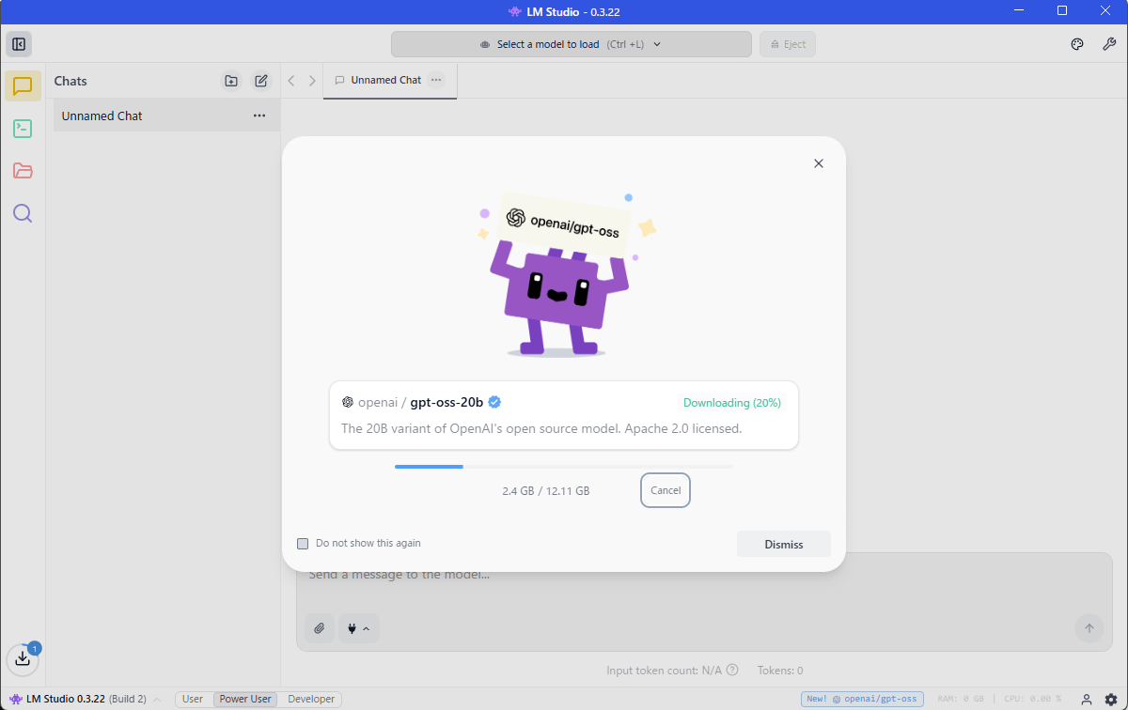The image size is (1128, 710).
Task: Dismiss the download dialog
Action: coord(784,544)
